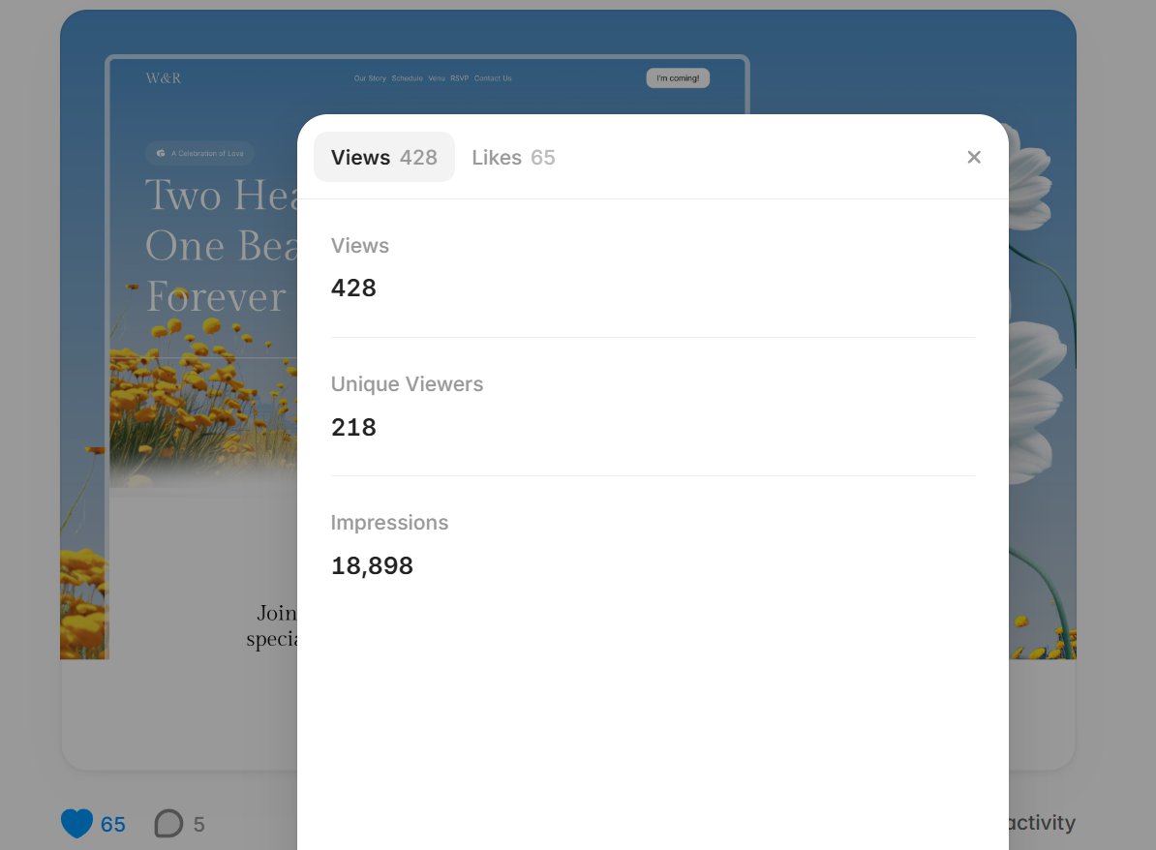The image size is (1156, 850).
Task: Open Contact Us link in preview
Action: pos(493,78)
